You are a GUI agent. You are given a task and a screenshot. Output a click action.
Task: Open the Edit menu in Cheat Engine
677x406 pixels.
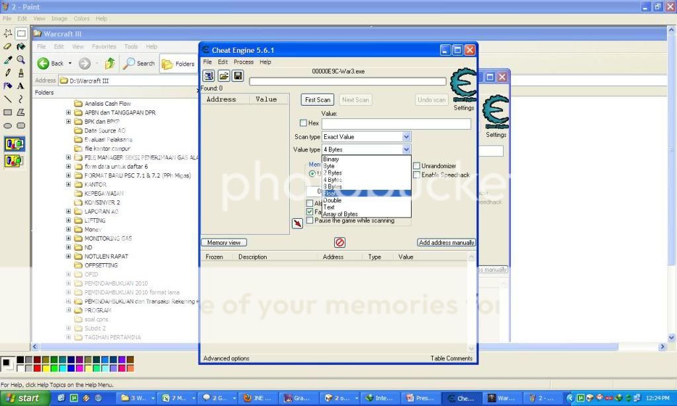tap(223, 62)
